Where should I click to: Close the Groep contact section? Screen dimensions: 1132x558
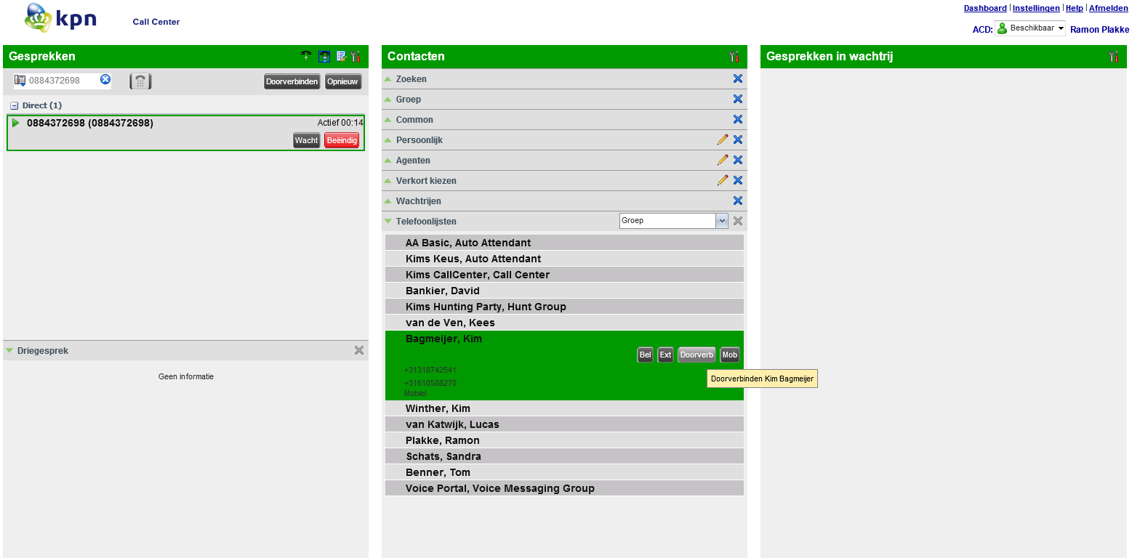[x=738, y=99]
